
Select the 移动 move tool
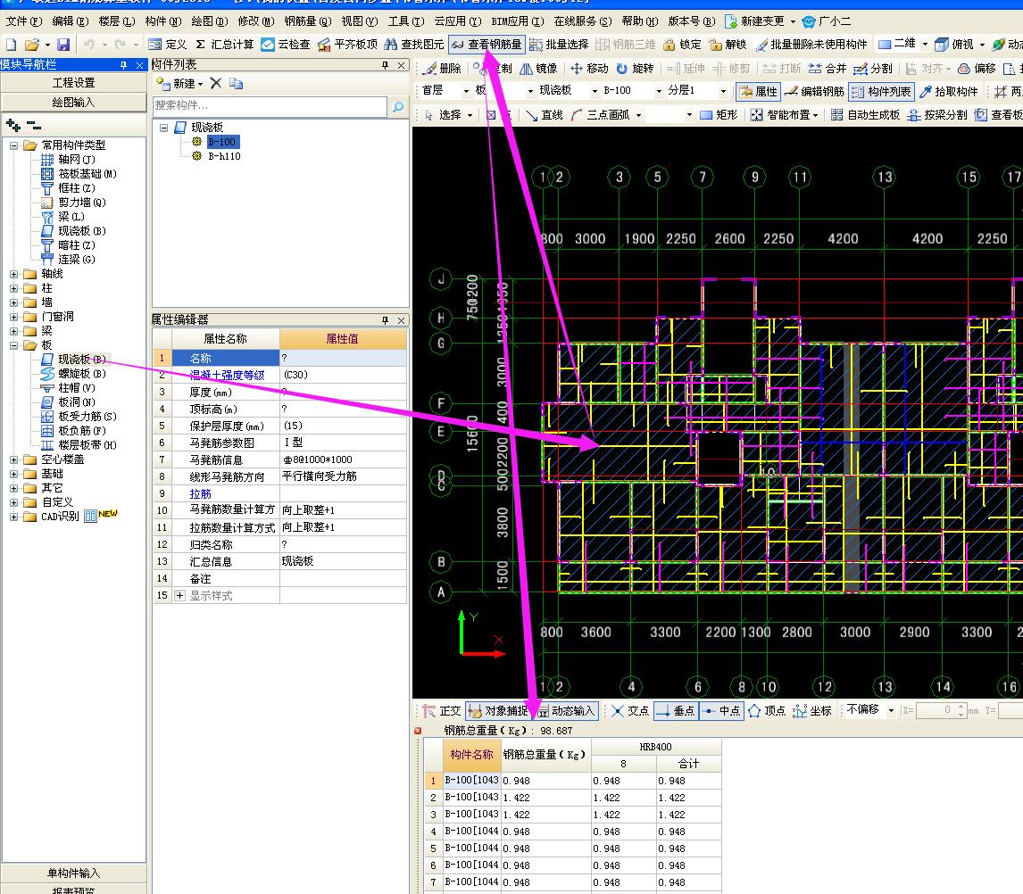pos(589,69)
